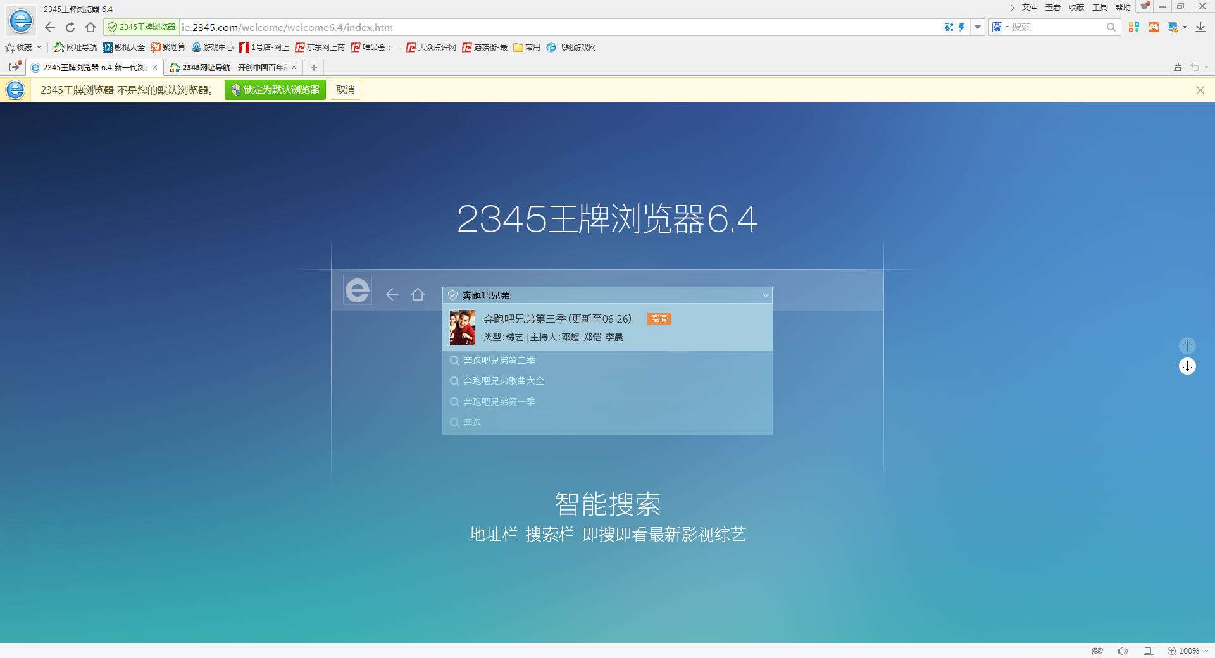The height and width of the screenshot is (658, 1215).
Task: Click the lightning speed-mode icon
Action: point(961,27)
